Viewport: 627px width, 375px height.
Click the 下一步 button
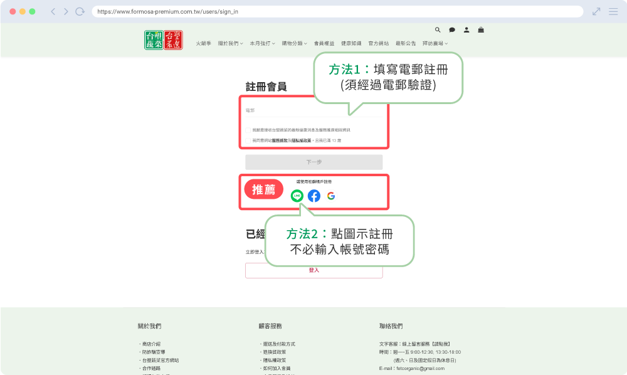(x=313, y=162)
